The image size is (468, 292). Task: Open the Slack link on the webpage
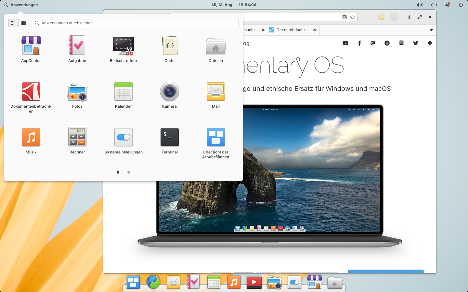point(430,43)
